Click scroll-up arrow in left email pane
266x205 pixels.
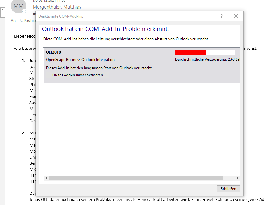pos(3,10)
